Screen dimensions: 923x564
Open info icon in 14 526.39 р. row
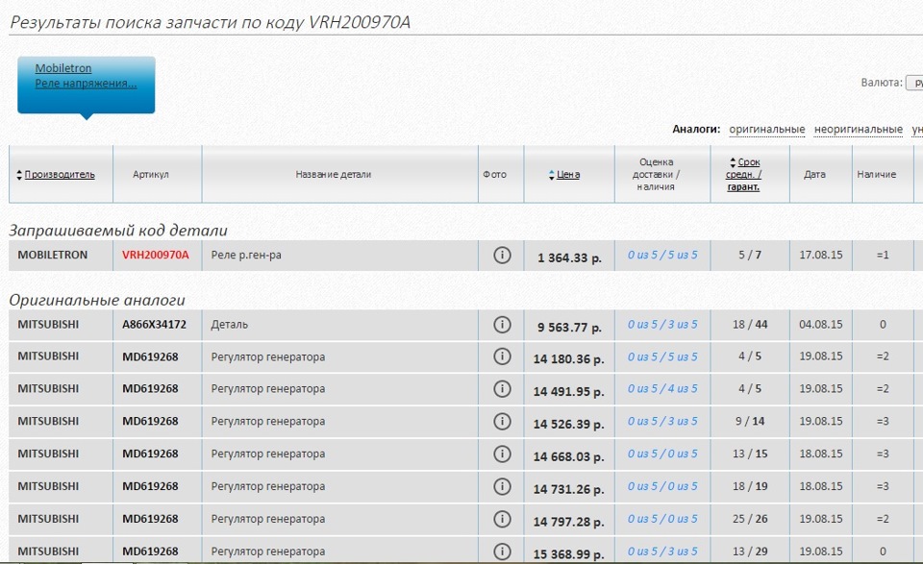502,421
